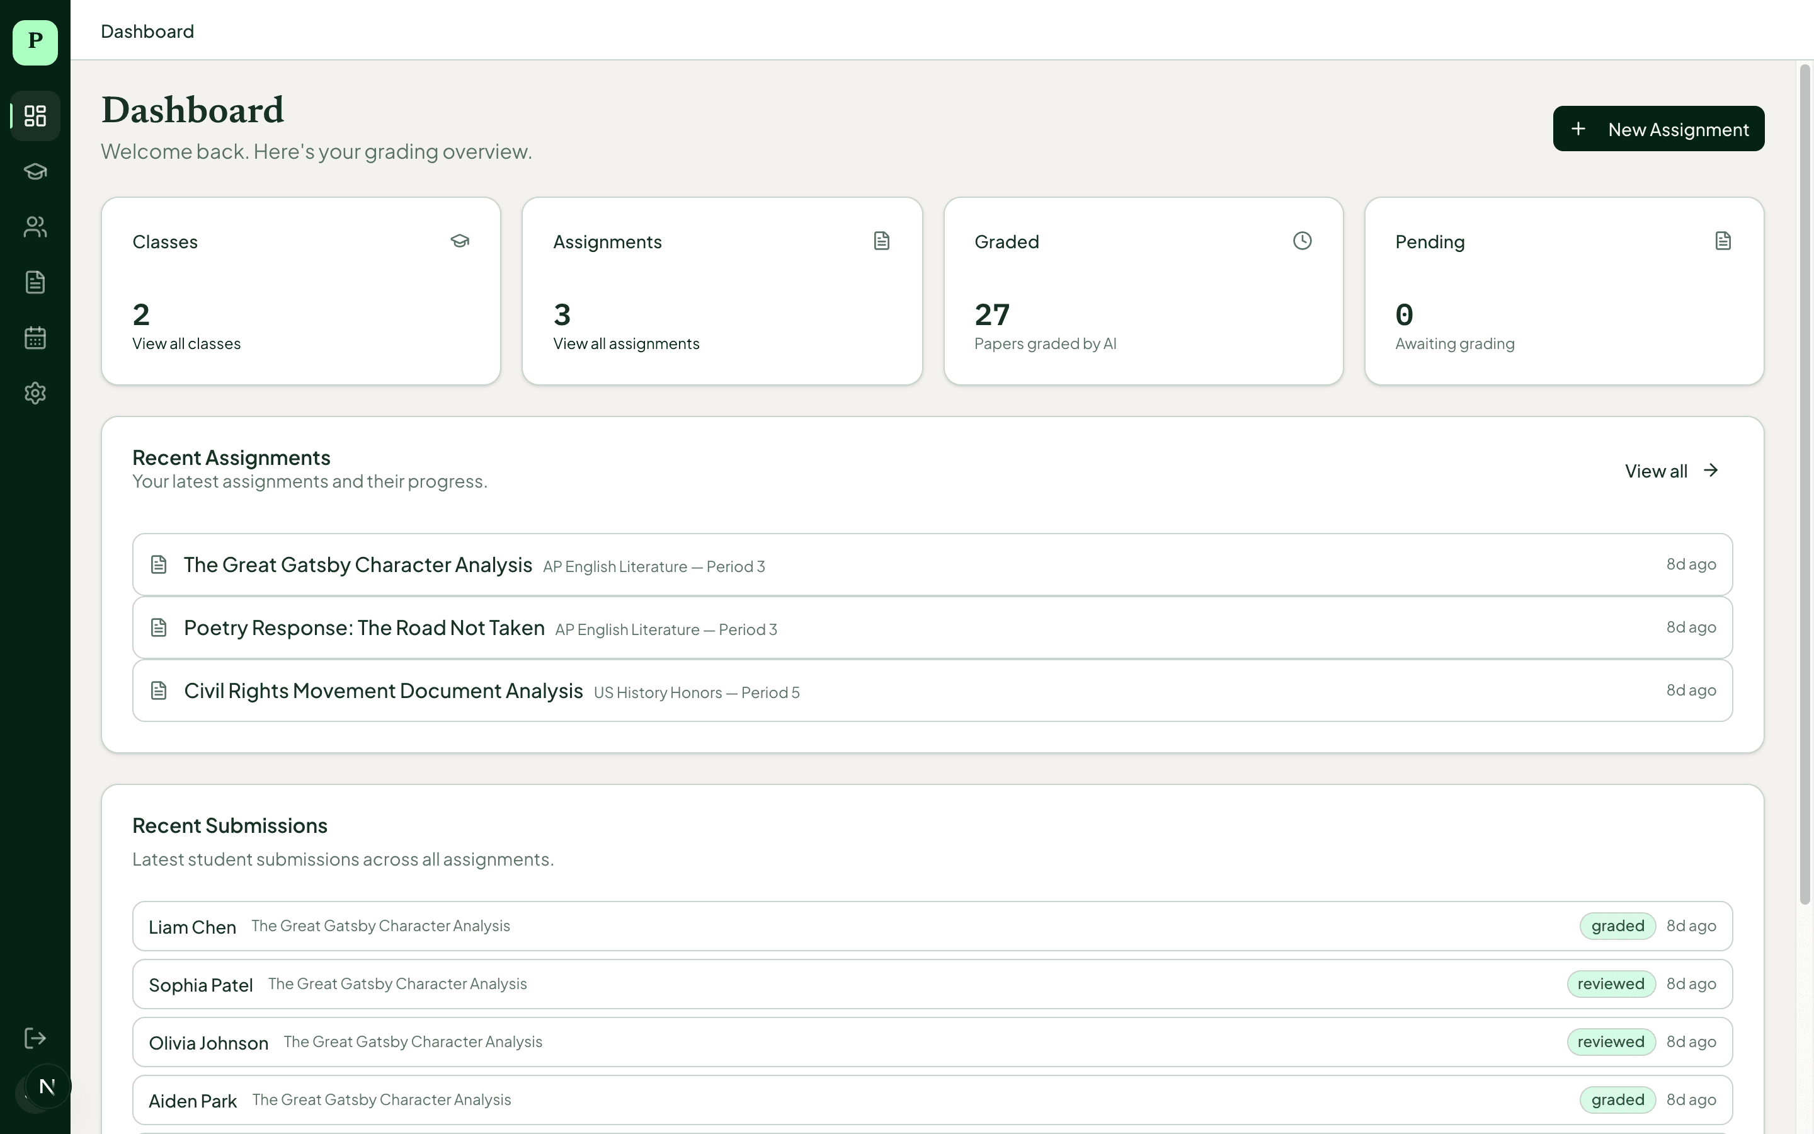Click the green P logo icon

click(35, 42)
